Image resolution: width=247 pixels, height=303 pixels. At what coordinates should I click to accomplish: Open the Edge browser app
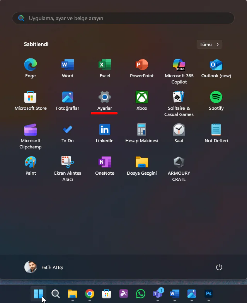30,69
